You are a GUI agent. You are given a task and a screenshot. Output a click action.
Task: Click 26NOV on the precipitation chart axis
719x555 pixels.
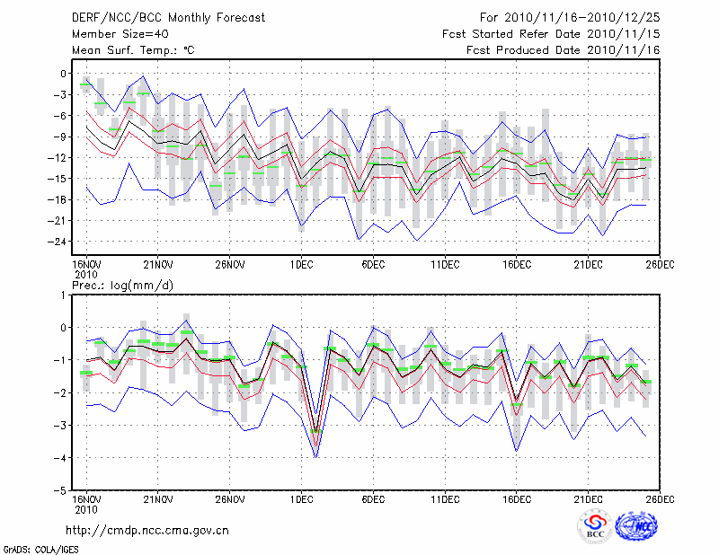[230, 498]
